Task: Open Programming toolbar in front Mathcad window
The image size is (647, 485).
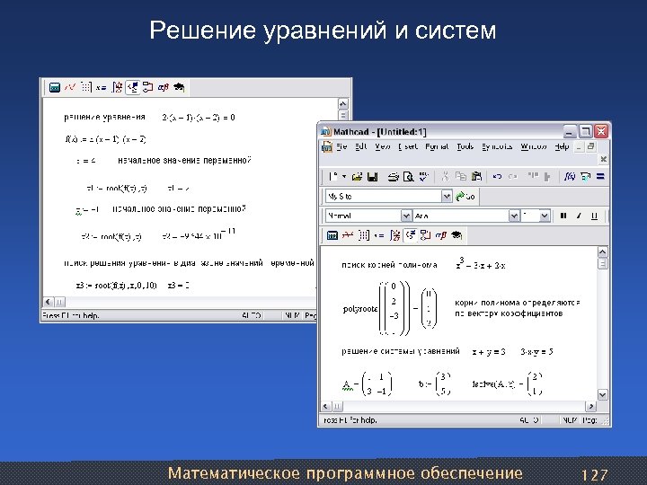Action: click(425, 235)
